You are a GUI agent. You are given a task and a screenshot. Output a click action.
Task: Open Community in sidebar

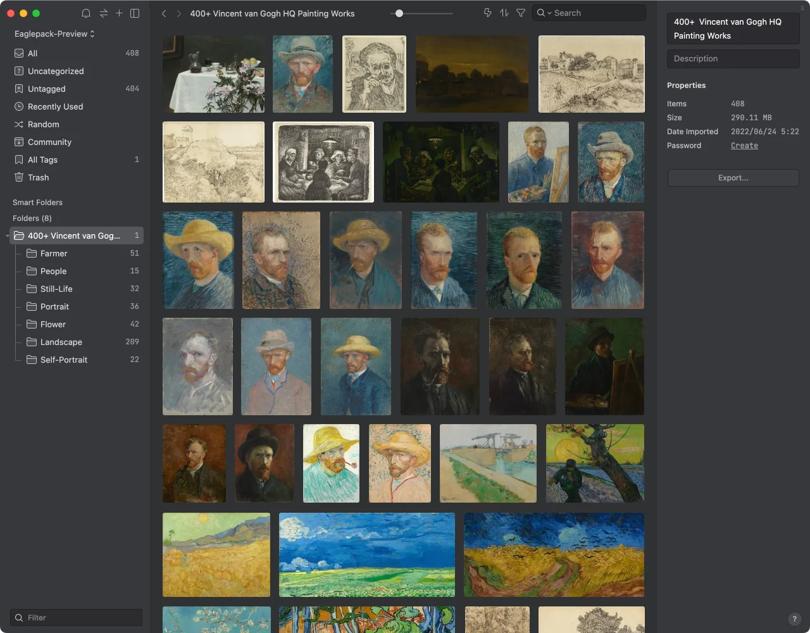coord(76,142)
